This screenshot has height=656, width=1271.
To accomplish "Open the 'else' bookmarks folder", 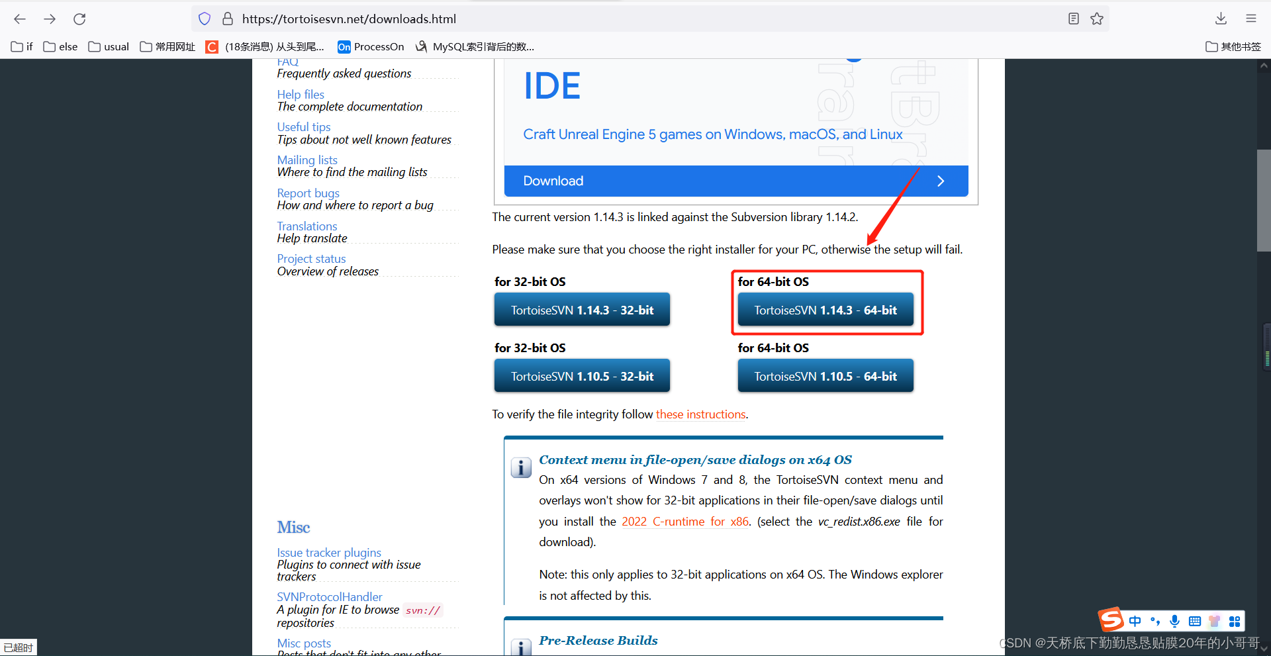I will pyautogui.click(x=60, y=46).
